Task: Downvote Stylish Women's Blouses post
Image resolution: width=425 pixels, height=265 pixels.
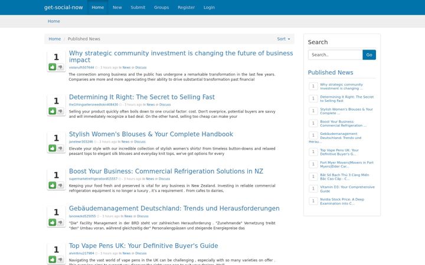Action: point(60,148)
